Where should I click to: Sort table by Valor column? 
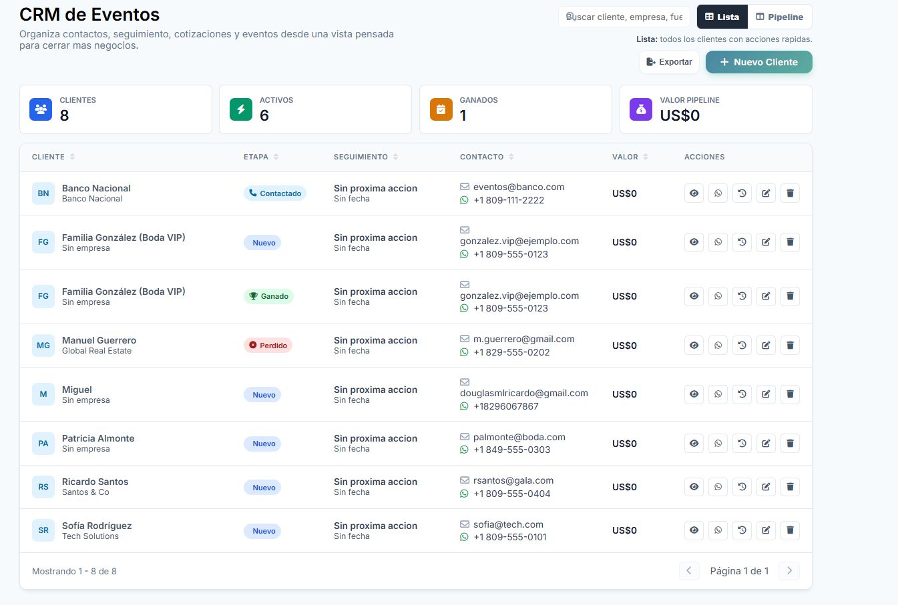coord(630,157)
